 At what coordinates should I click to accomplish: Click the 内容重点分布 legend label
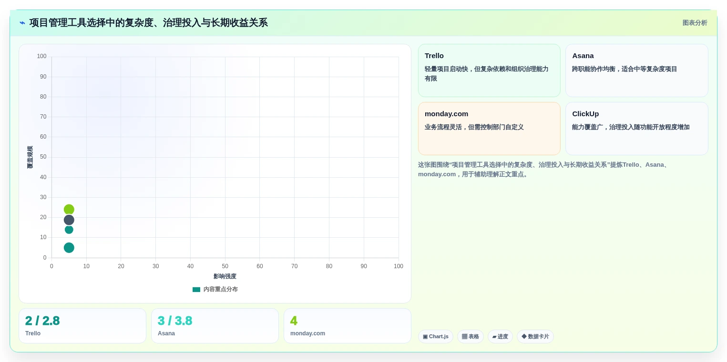220,290
